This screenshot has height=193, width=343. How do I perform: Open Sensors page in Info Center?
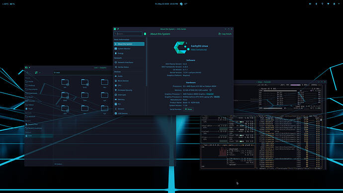129,109
